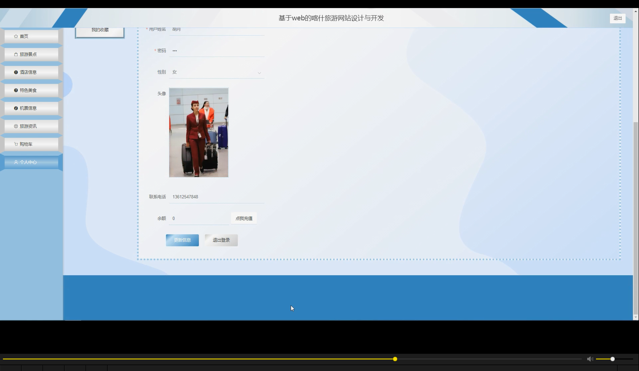Adjust the volume slider
The height and width of the screenshot is (371, 639).
(x=614, y=359)
